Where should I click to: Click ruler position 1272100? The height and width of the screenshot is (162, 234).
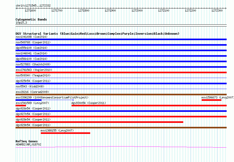[x=164, y=11]
